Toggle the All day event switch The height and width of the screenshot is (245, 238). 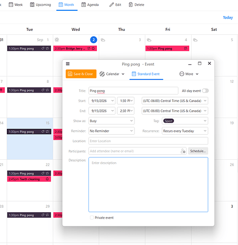(x=205, y=91)
